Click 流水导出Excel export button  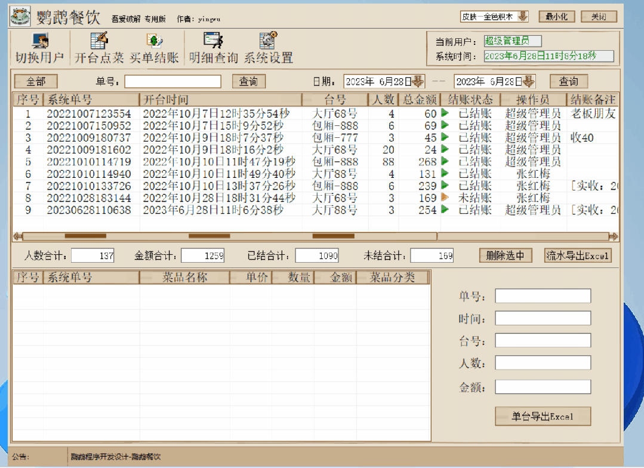pos(578,255)
